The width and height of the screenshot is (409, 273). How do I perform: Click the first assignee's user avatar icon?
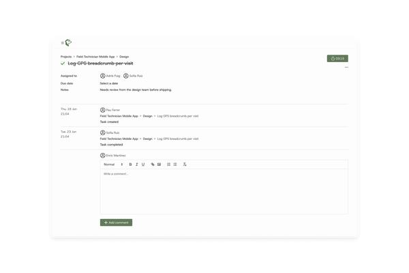tap(102, 76)
